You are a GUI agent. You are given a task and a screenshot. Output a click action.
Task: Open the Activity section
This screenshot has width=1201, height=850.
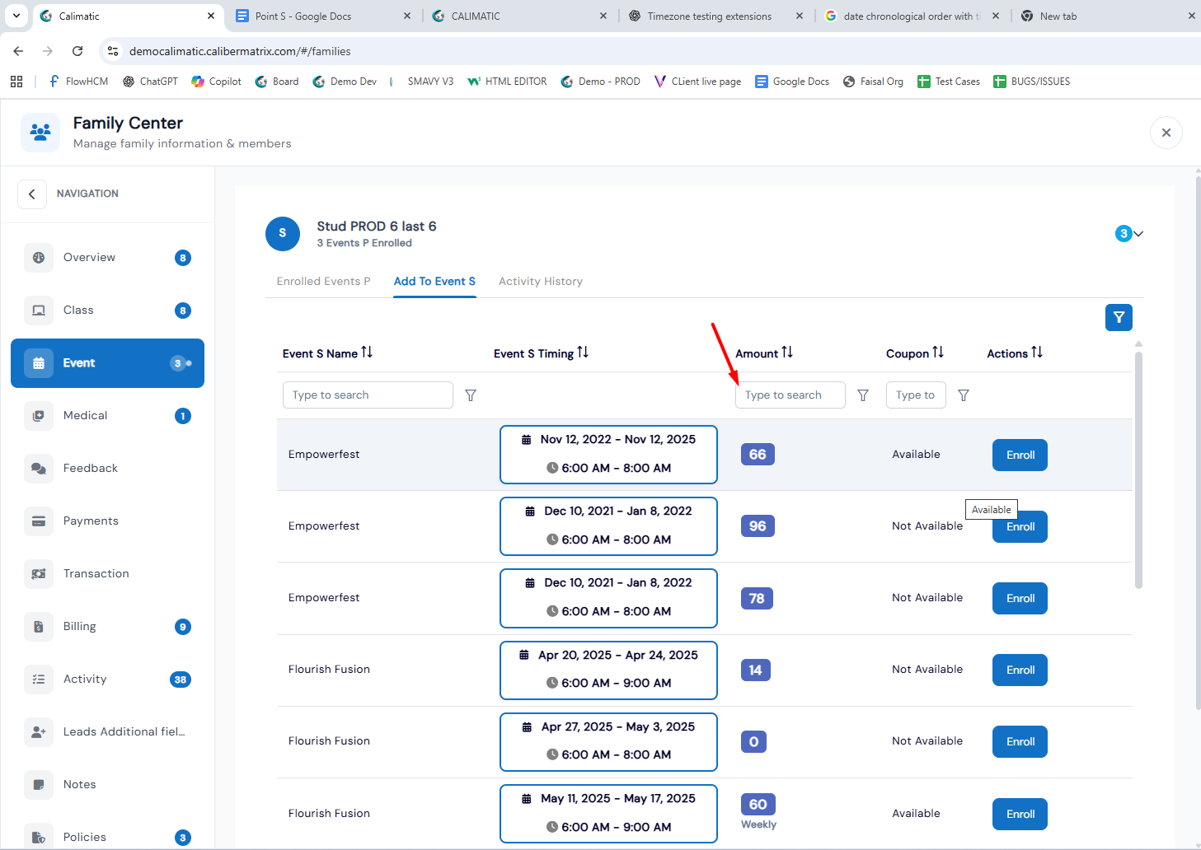click(107, 680)
